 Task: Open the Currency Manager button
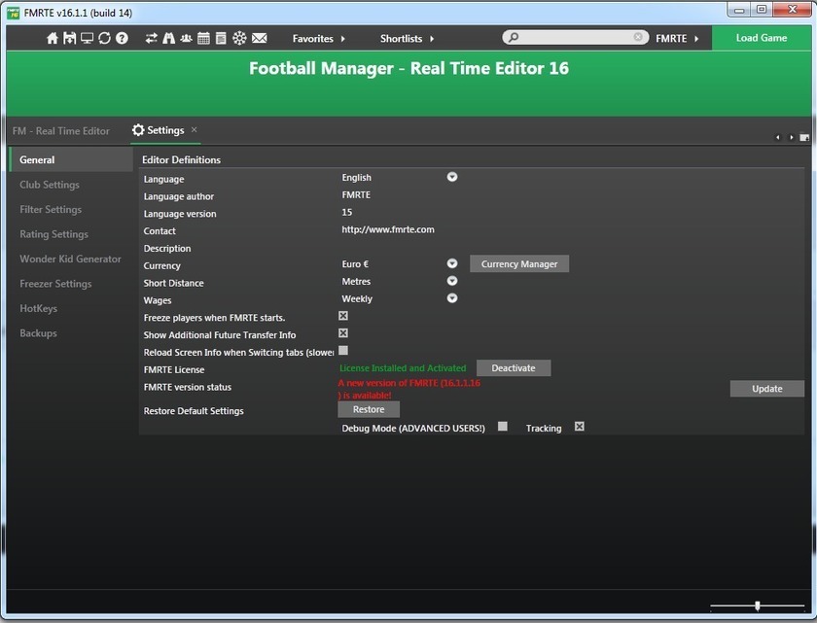point(519,264)
